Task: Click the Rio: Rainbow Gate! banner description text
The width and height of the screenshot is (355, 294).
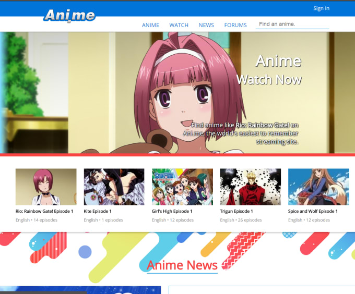Action: tap(241, 133)
